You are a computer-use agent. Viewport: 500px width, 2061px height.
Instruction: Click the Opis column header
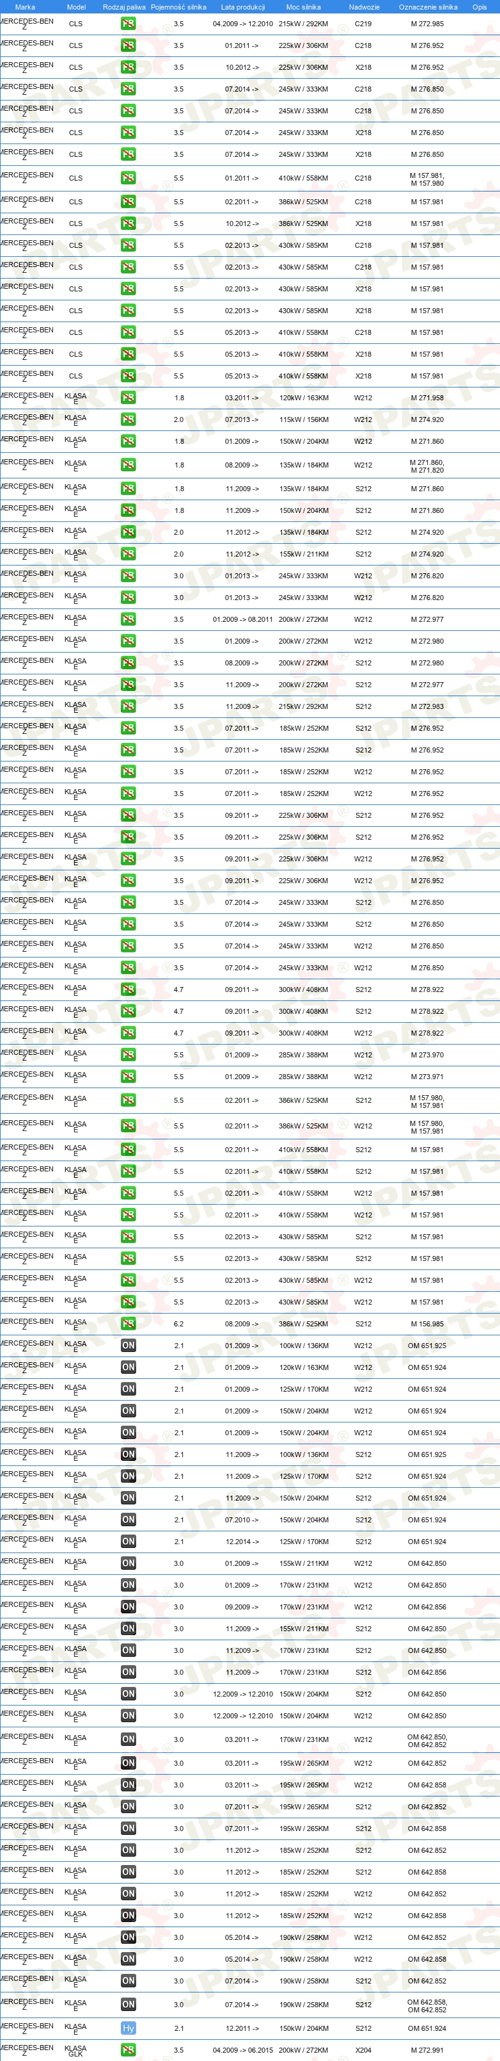coord(480,6)
